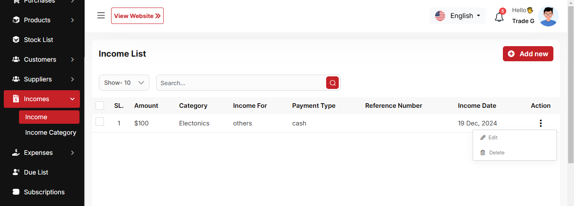Click the hamburger menu icon
574x206 pixels.
(101, 16)
